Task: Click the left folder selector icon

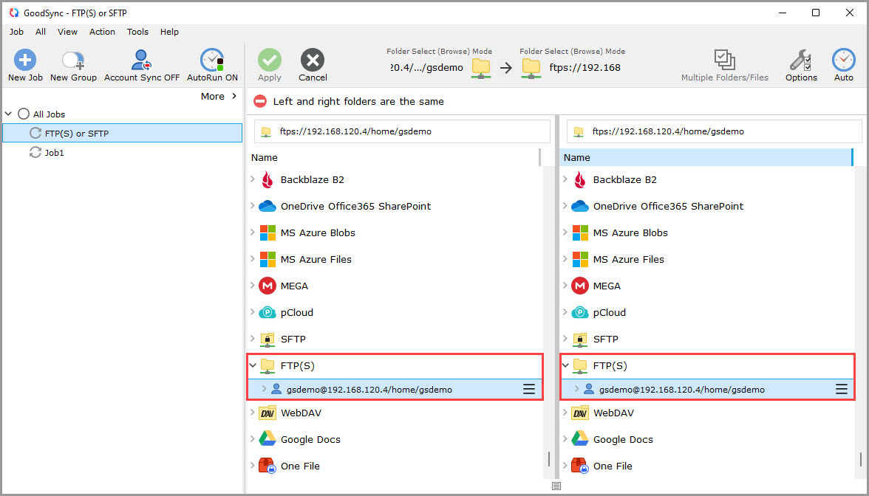Action: (x=481, y=67)
